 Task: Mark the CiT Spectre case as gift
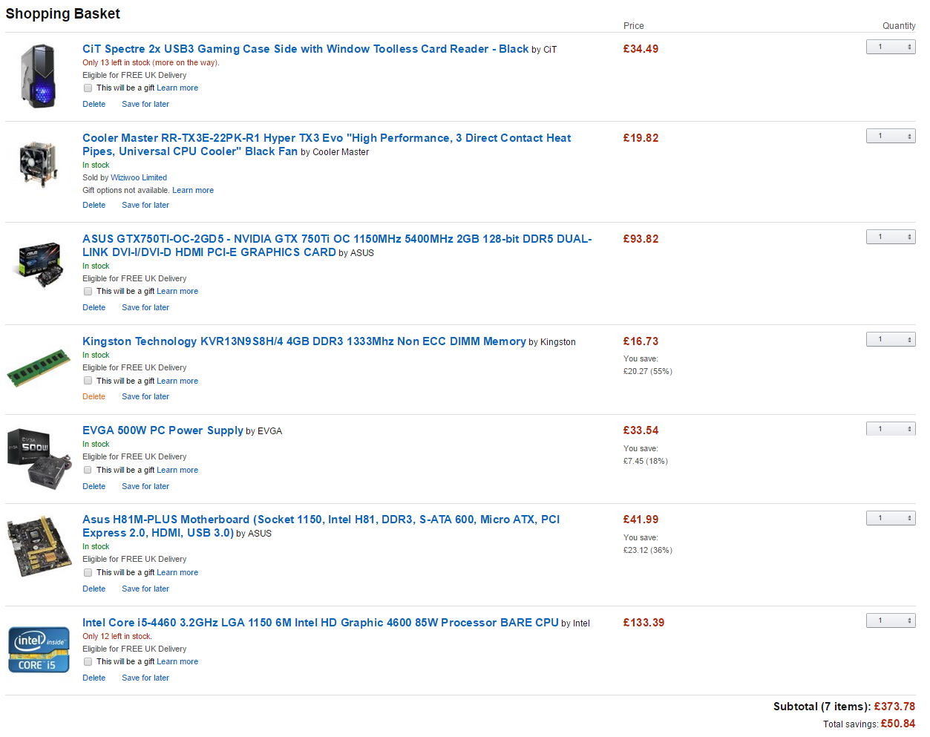coord(88,88)
